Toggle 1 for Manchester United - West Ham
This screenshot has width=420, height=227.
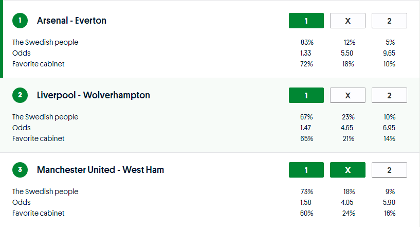coord(306,170)
